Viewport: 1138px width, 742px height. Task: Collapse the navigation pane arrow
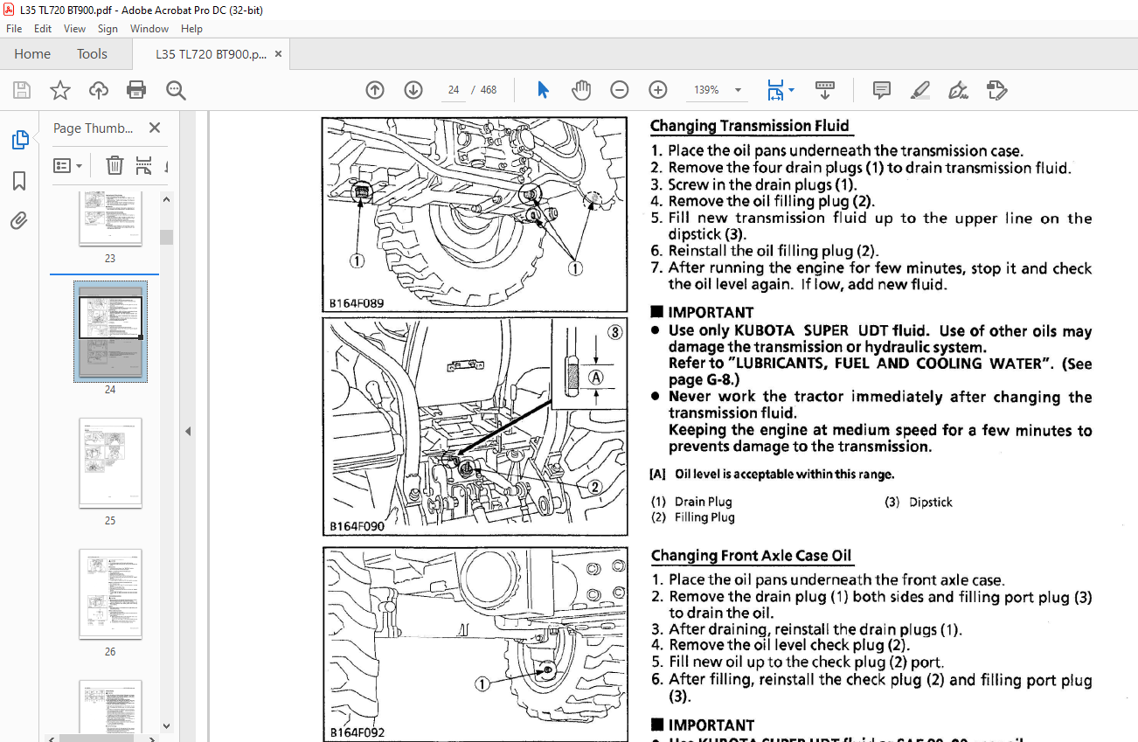click(x=188, y=431)
